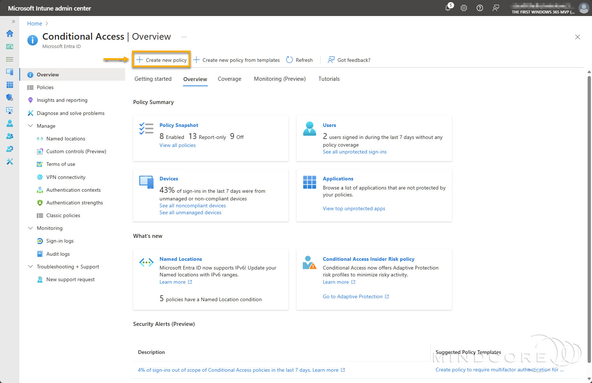The width and height of the screenshot is (592, 383).
Task: Expand the Manage section
Action: [31, 125]
